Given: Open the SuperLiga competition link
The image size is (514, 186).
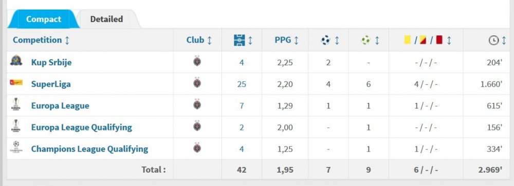Looking at the screenshot, I should pos(51,84).
